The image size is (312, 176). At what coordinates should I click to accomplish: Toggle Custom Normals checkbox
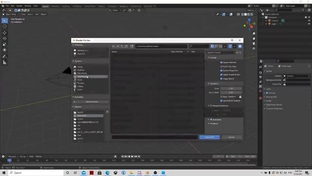221,63
